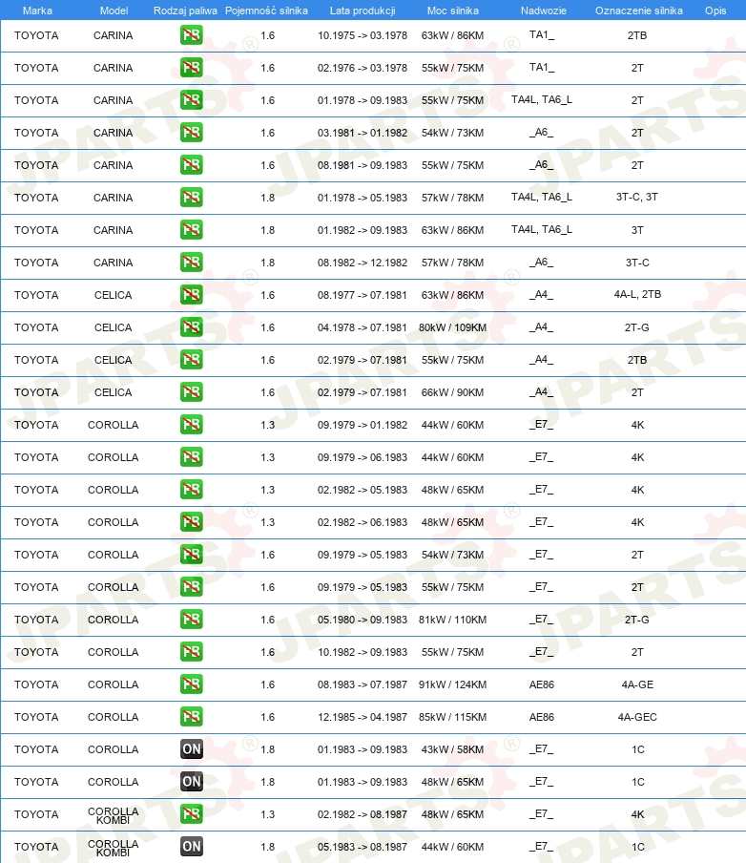Click the Rodzaj paliwa column header
The image size is (746, 863).
tap(185, 11)
